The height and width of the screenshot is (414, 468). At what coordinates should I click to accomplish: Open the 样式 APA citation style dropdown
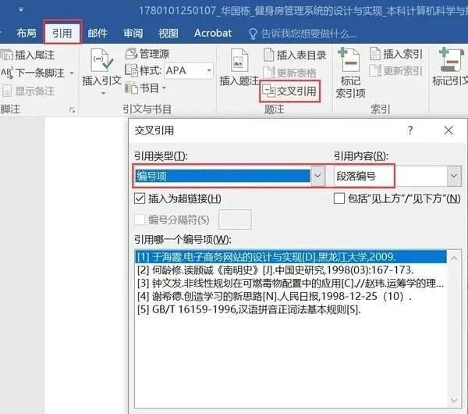(x=208, y=71)
